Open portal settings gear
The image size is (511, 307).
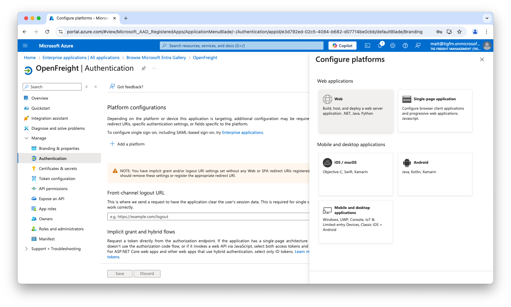pyautogui.click(x=393, y=46)
